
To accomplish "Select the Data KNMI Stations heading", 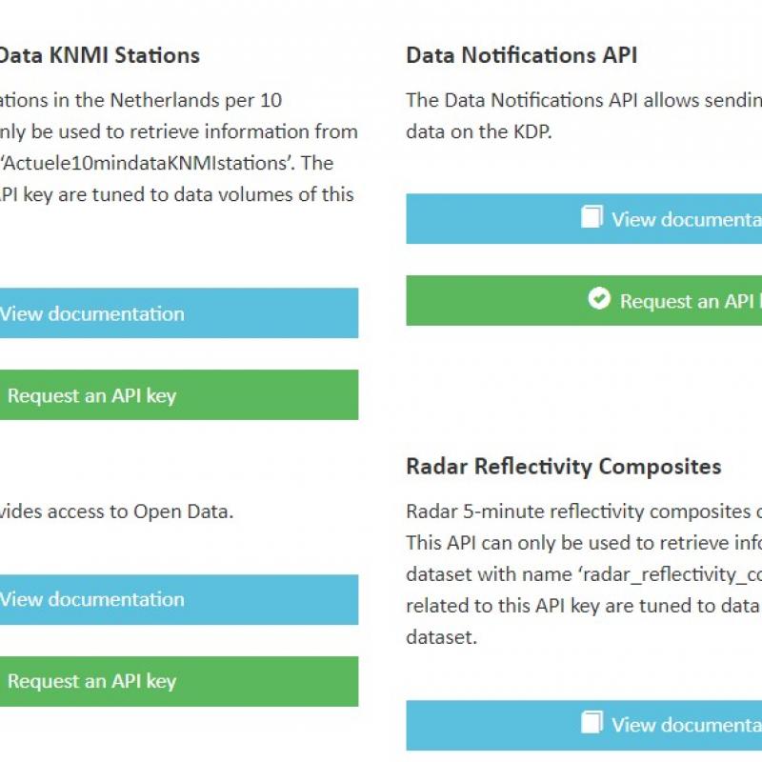I will point(100,55).
